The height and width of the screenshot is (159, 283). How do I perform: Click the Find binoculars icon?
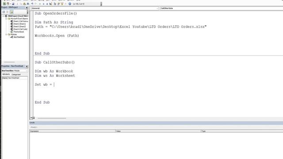[x=28, y=4]
